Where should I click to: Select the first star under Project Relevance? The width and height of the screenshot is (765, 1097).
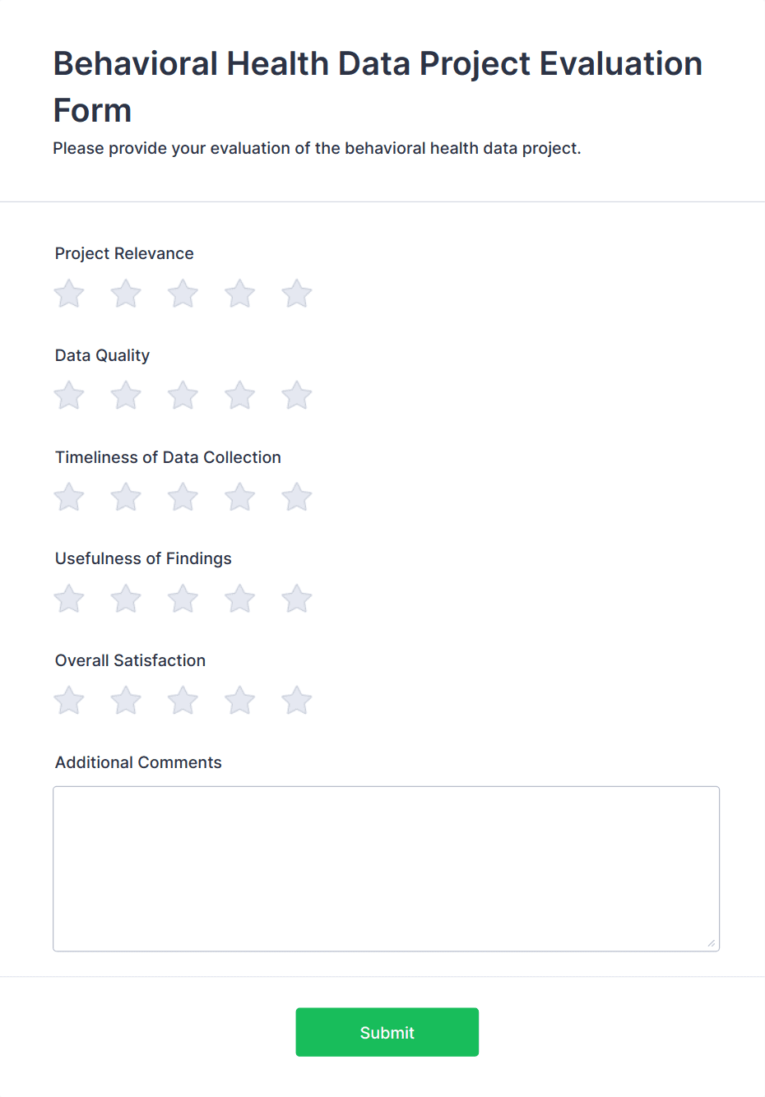pos(69,294)
